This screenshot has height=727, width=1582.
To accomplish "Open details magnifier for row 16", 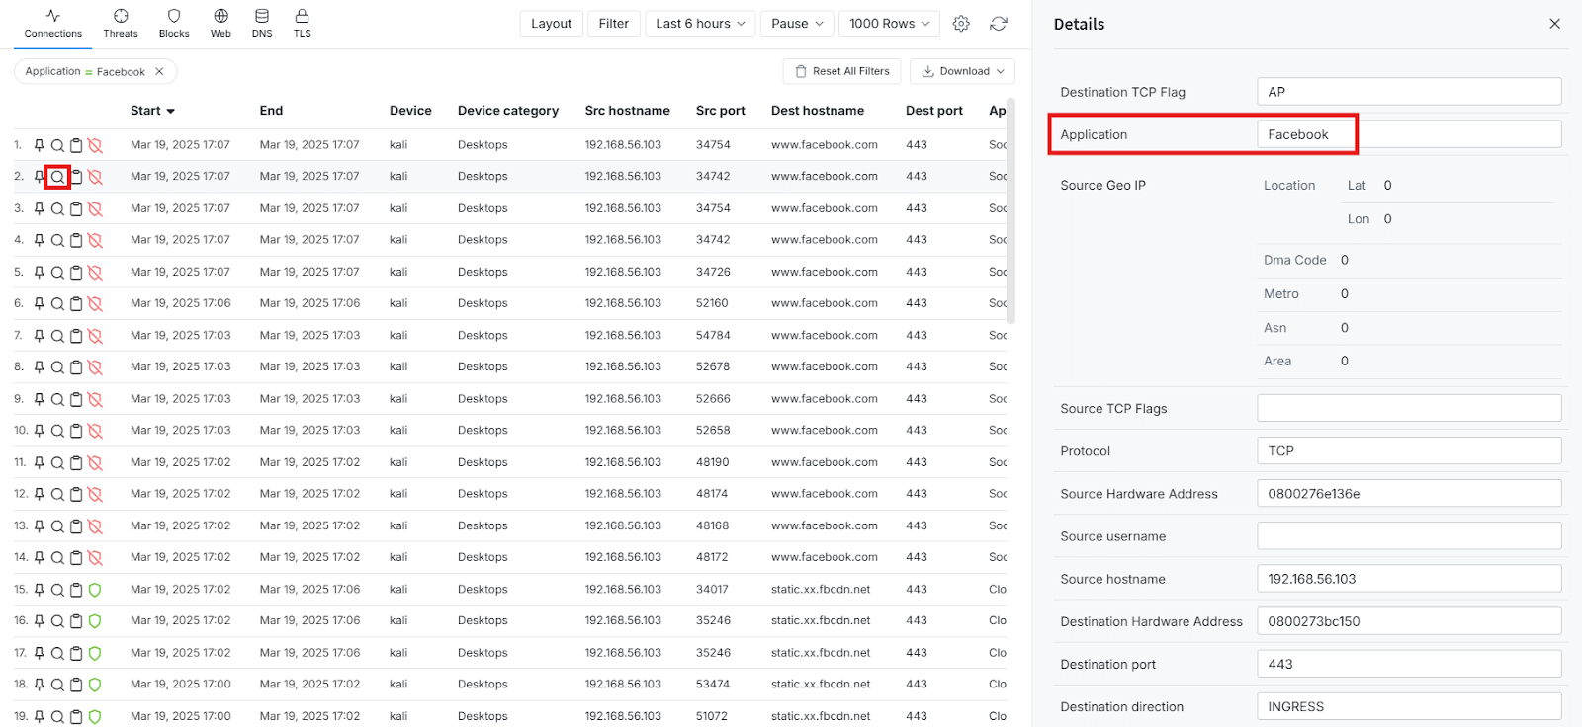I will tap(57, 621).
